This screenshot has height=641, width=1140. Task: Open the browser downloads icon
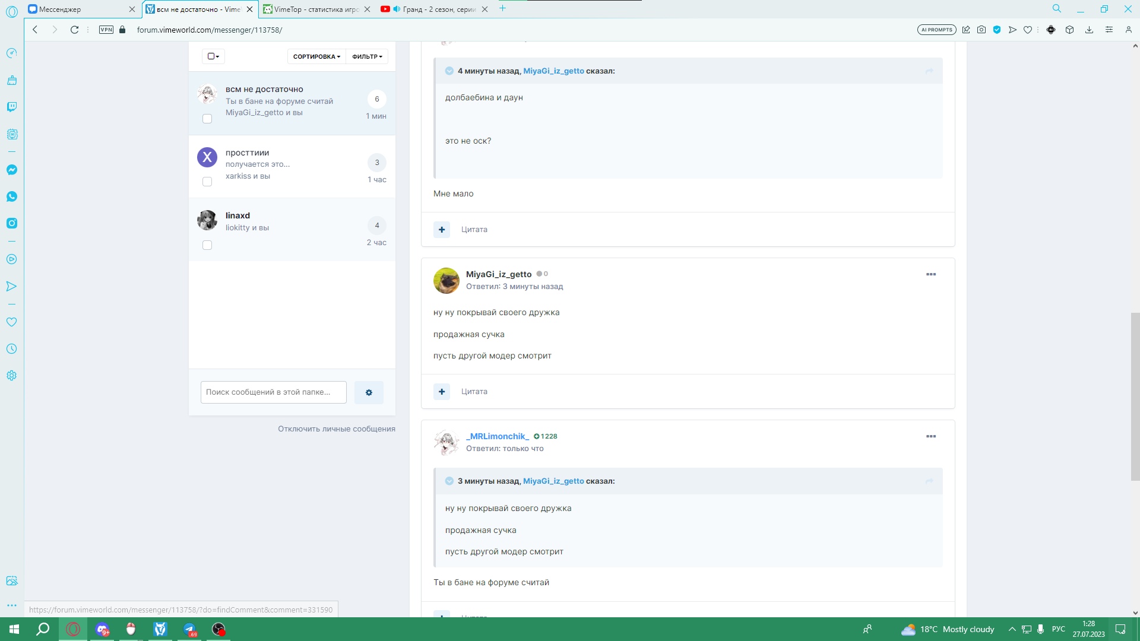point(1089,30)
